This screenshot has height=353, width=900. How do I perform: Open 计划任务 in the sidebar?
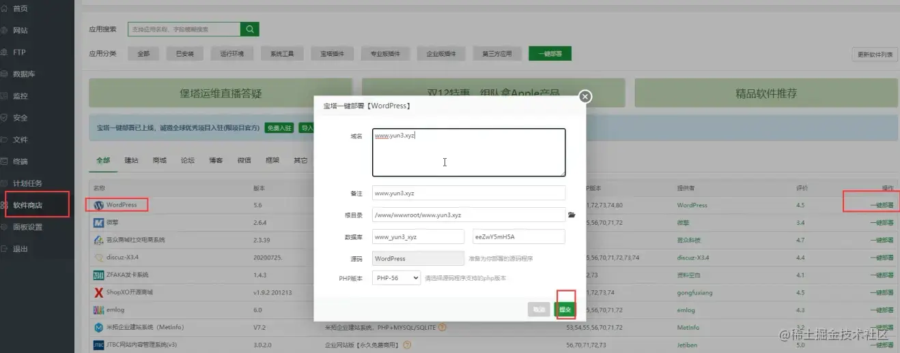pos(27,183)
